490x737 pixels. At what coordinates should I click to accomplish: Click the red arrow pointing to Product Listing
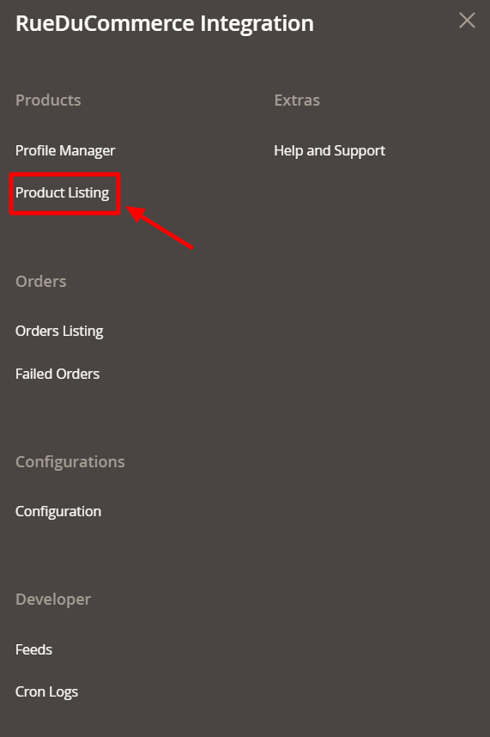(160, 227)
